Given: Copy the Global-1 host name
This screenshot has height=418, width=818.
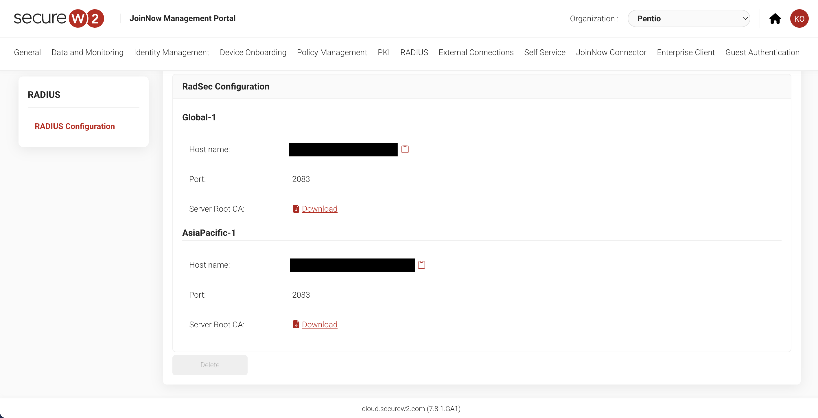Looking at the screenshot, I should click(x=405, y=149).
